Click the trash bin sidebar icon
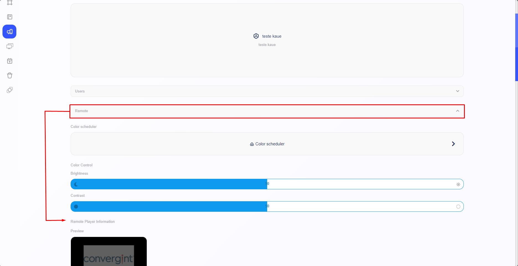 tap(10, 76)
